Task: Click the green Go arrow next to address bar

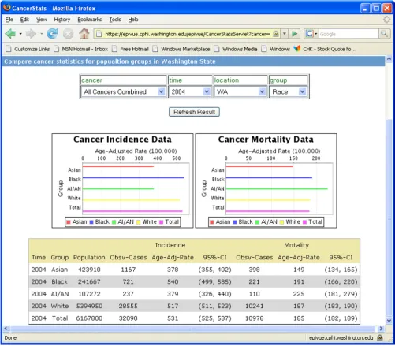Action: pos(295,34)
